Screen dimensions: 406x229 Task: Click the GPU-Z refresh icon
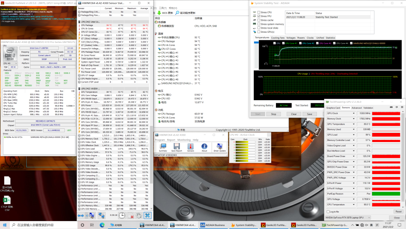point(396,107)
